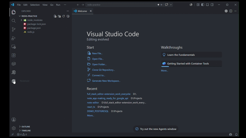Open redis.js file in Explorer
The image size is (246, 138).
(31, 32)
